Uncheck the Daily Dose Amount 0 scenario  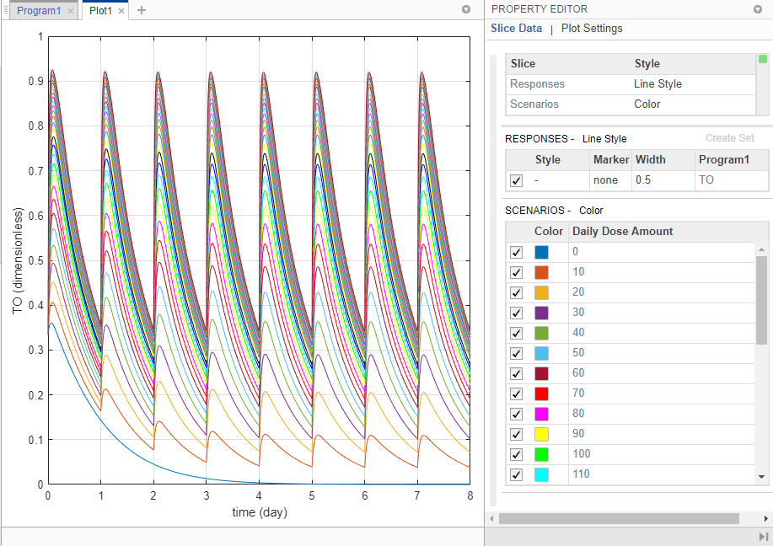pyautogui.click(x=517, y=252)
